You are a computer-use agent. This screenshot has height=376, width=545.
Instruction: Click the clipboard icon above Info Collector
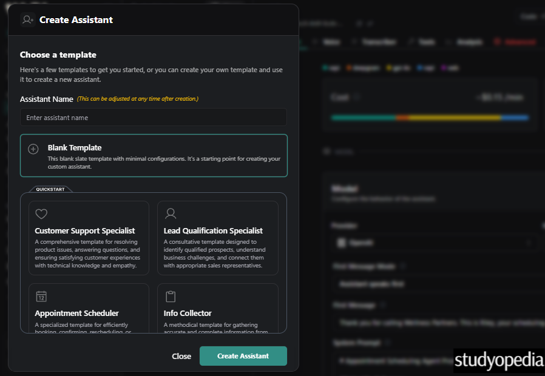pos(171,297)
